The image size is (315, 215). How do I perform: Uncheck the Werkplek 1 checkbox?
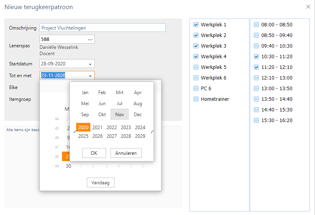tap(196, 25)
